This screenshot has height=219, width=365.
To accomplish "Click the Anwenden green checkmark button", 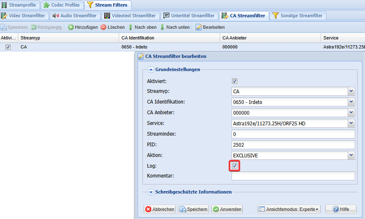I will click(x=227, y=209).
